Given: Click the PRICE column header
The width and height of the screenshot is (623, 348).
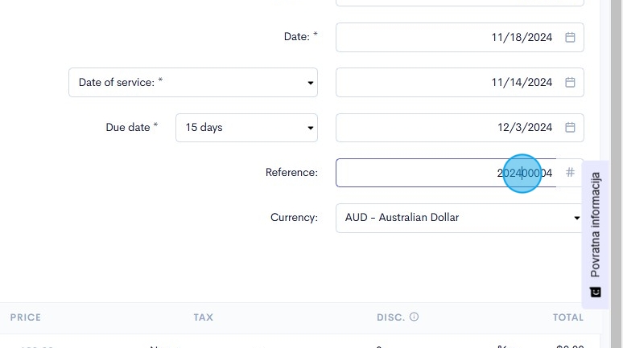Looking at the screenshot, I should (26, 317).
